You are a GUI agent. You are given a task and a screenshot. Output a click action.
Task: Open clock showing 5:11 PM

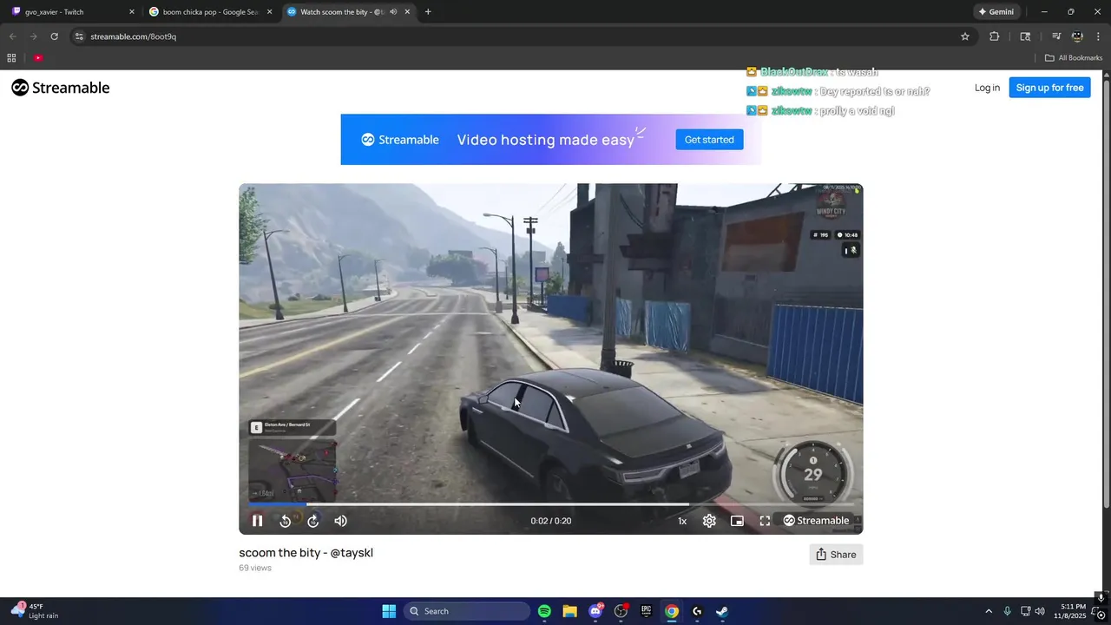(1069, 611)
